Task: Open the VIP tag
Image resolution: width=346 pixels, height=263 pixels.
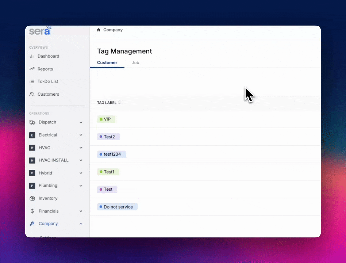Action: (x=107, y=119)
